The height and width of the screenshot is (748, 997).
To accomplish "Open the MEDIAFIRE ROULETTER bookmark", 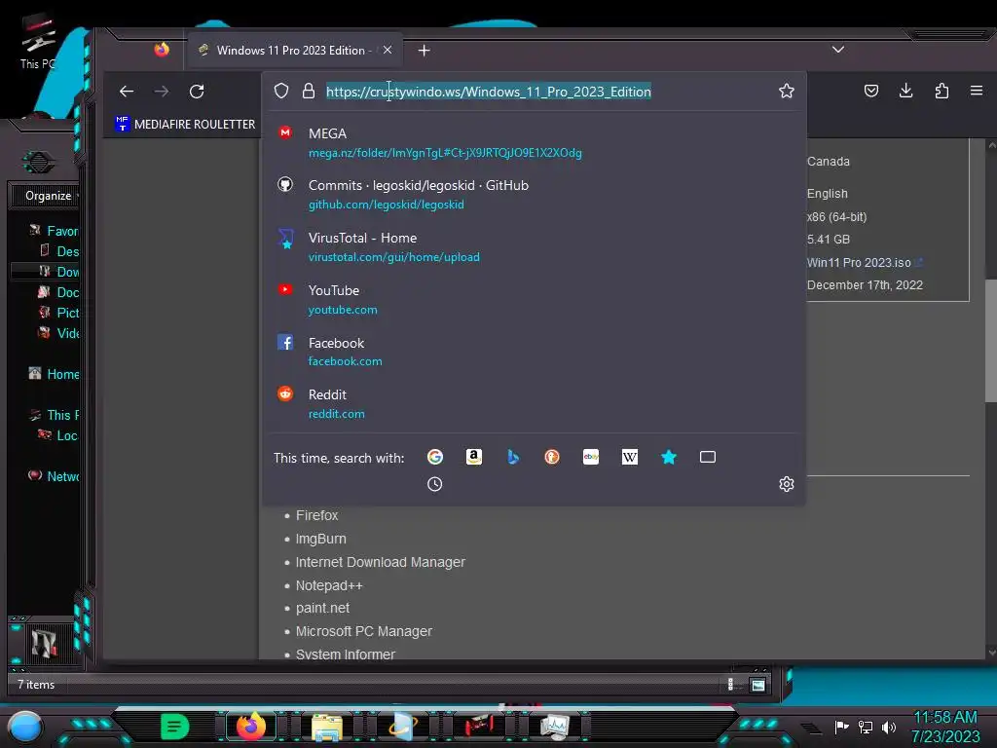I will [185, 124].
